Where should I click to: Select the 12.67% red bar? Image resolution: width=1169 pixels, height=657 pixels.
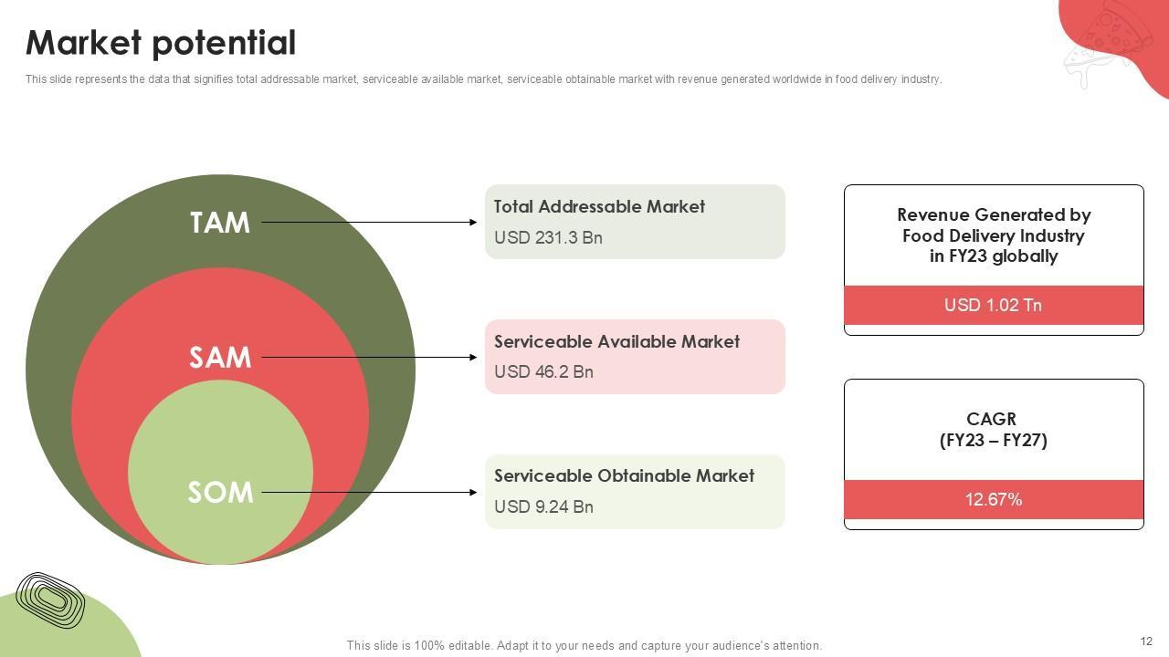point(994,500)
